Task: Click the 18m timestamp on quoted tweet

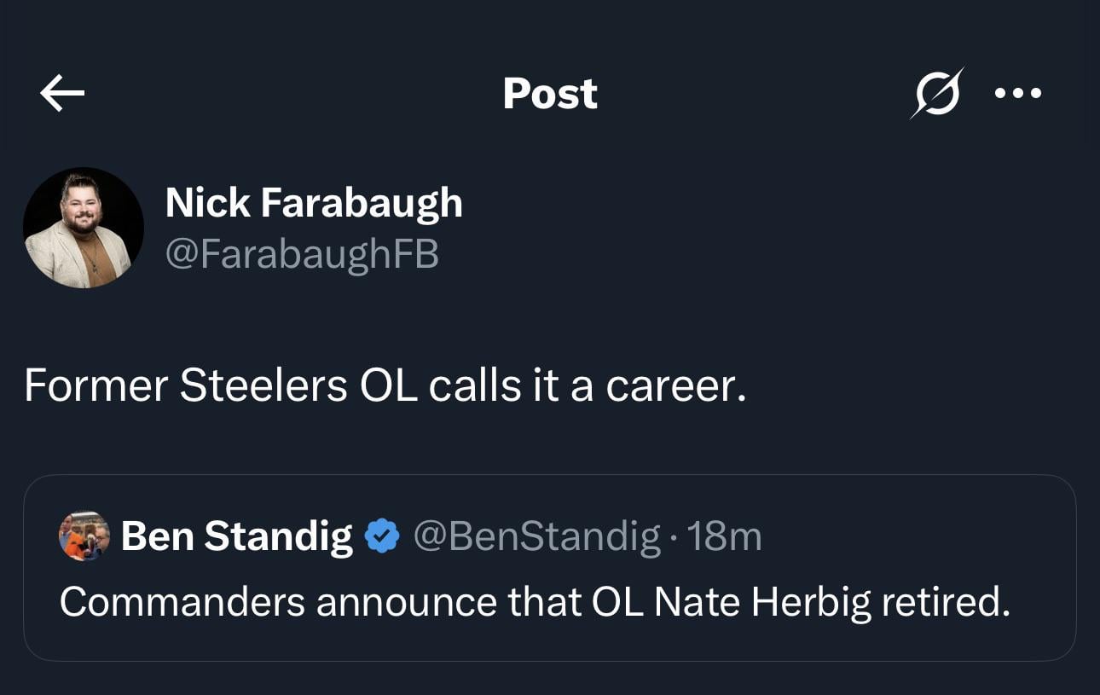Action: [x=733, y=536]
